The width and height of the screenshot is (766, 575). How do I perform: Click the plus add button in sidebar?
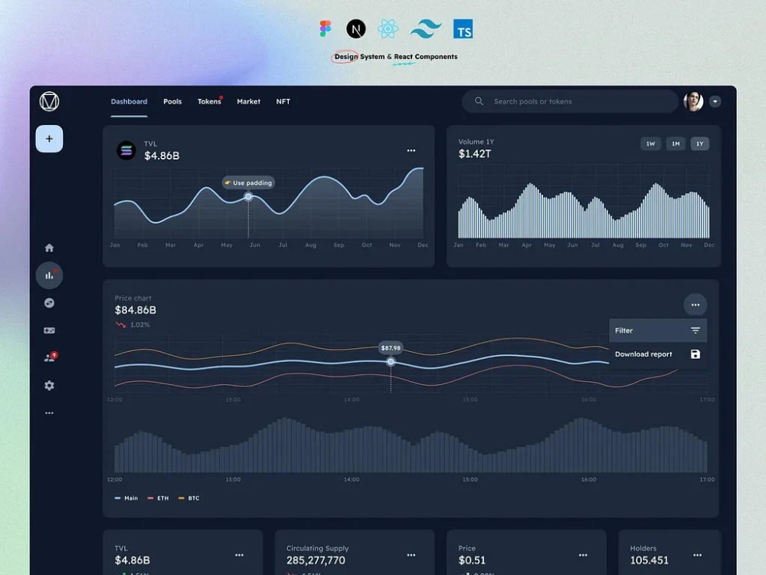point(49,139)
